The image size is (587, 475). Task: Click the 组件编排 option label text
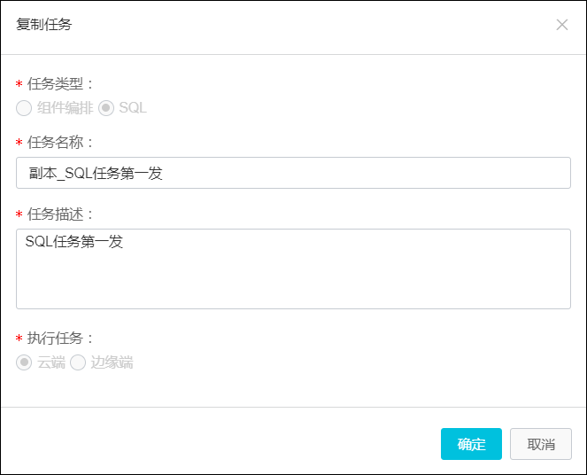(65, 108)
